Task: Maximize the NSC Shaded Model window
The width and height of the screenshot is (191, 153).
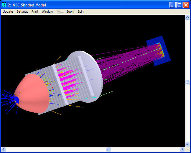Action: tap(179, 5)
